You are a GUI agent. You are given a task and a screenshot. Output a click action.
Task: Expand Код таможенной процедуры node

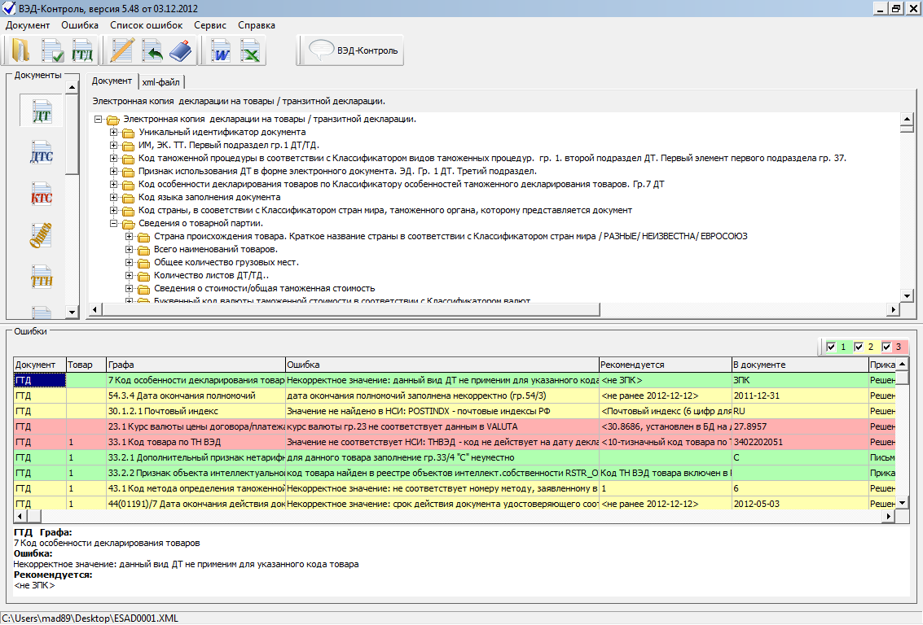click(x=113, y=158)
